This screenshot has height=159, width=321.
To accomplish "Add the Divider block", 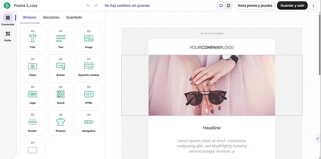I will tap(32, 123).
